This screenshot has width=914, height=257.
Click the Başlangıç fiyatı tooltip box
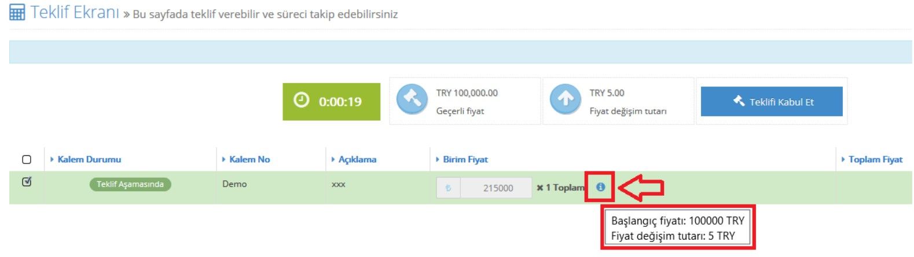pyautogui.click(x=678, y=228)
